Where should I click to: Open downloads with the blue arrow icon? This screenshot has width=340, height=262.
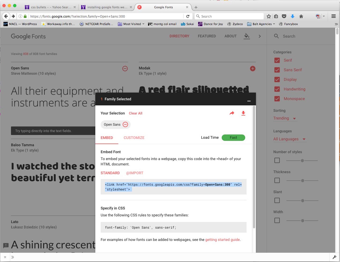(293, 16)
